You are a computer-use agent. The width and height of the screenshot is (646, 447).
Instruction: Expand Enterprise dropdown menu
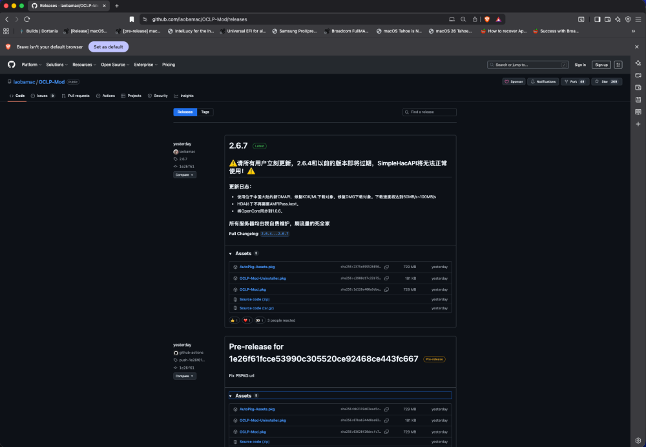145,65
